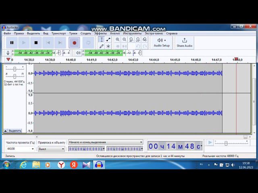Select the Envelope tool
Screen dimensions: 258x193
click(108, 39)
